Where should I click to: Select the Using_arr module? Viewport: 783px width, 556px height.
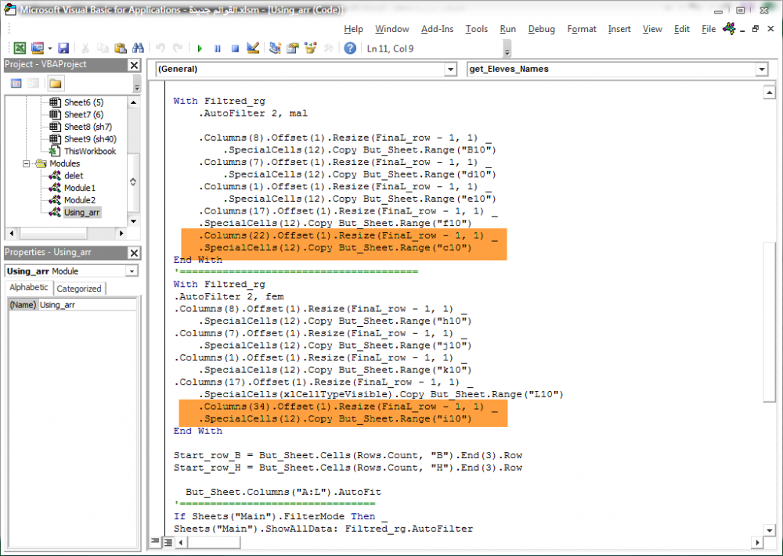pos(81,213)
